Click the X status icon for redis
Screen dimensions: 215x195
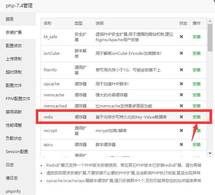(x=181, y=117)
